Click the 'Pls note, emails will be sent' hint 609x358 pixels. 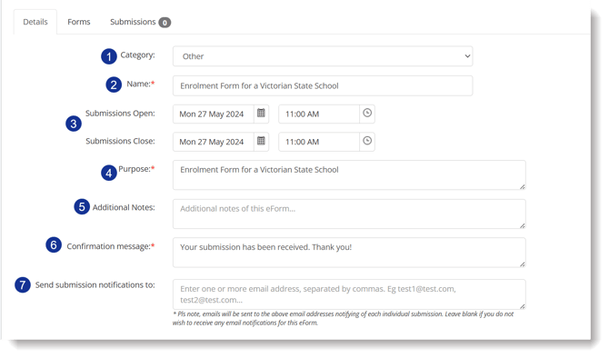[x=344, y=318]
